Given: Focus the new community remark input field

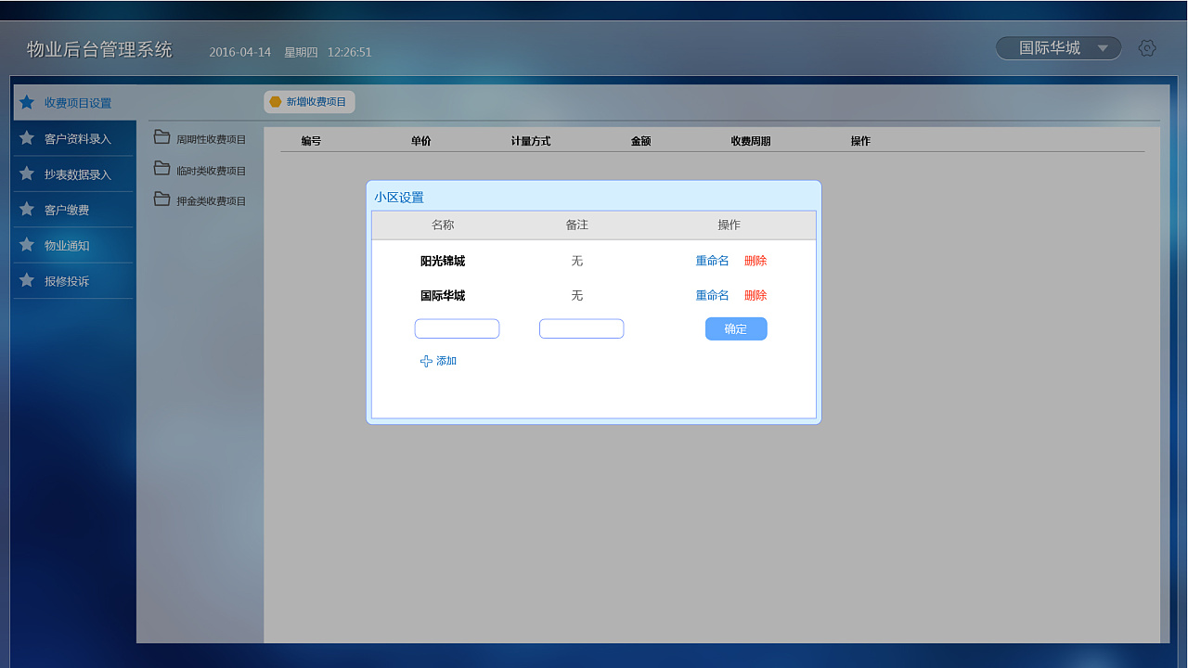Looking at the screenshot, I should pos(581,328).
